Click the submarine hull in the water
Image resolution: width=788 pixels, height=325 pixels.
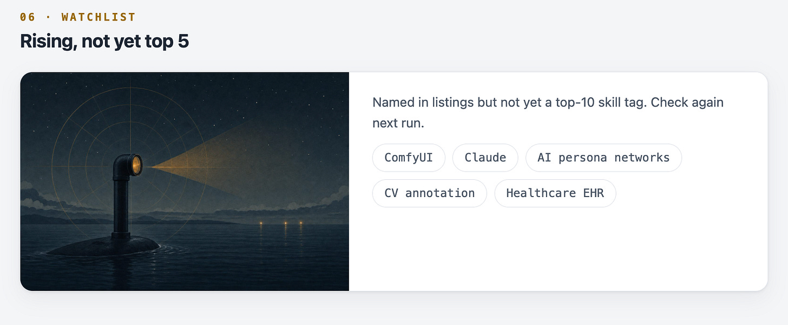pos(103,247)
